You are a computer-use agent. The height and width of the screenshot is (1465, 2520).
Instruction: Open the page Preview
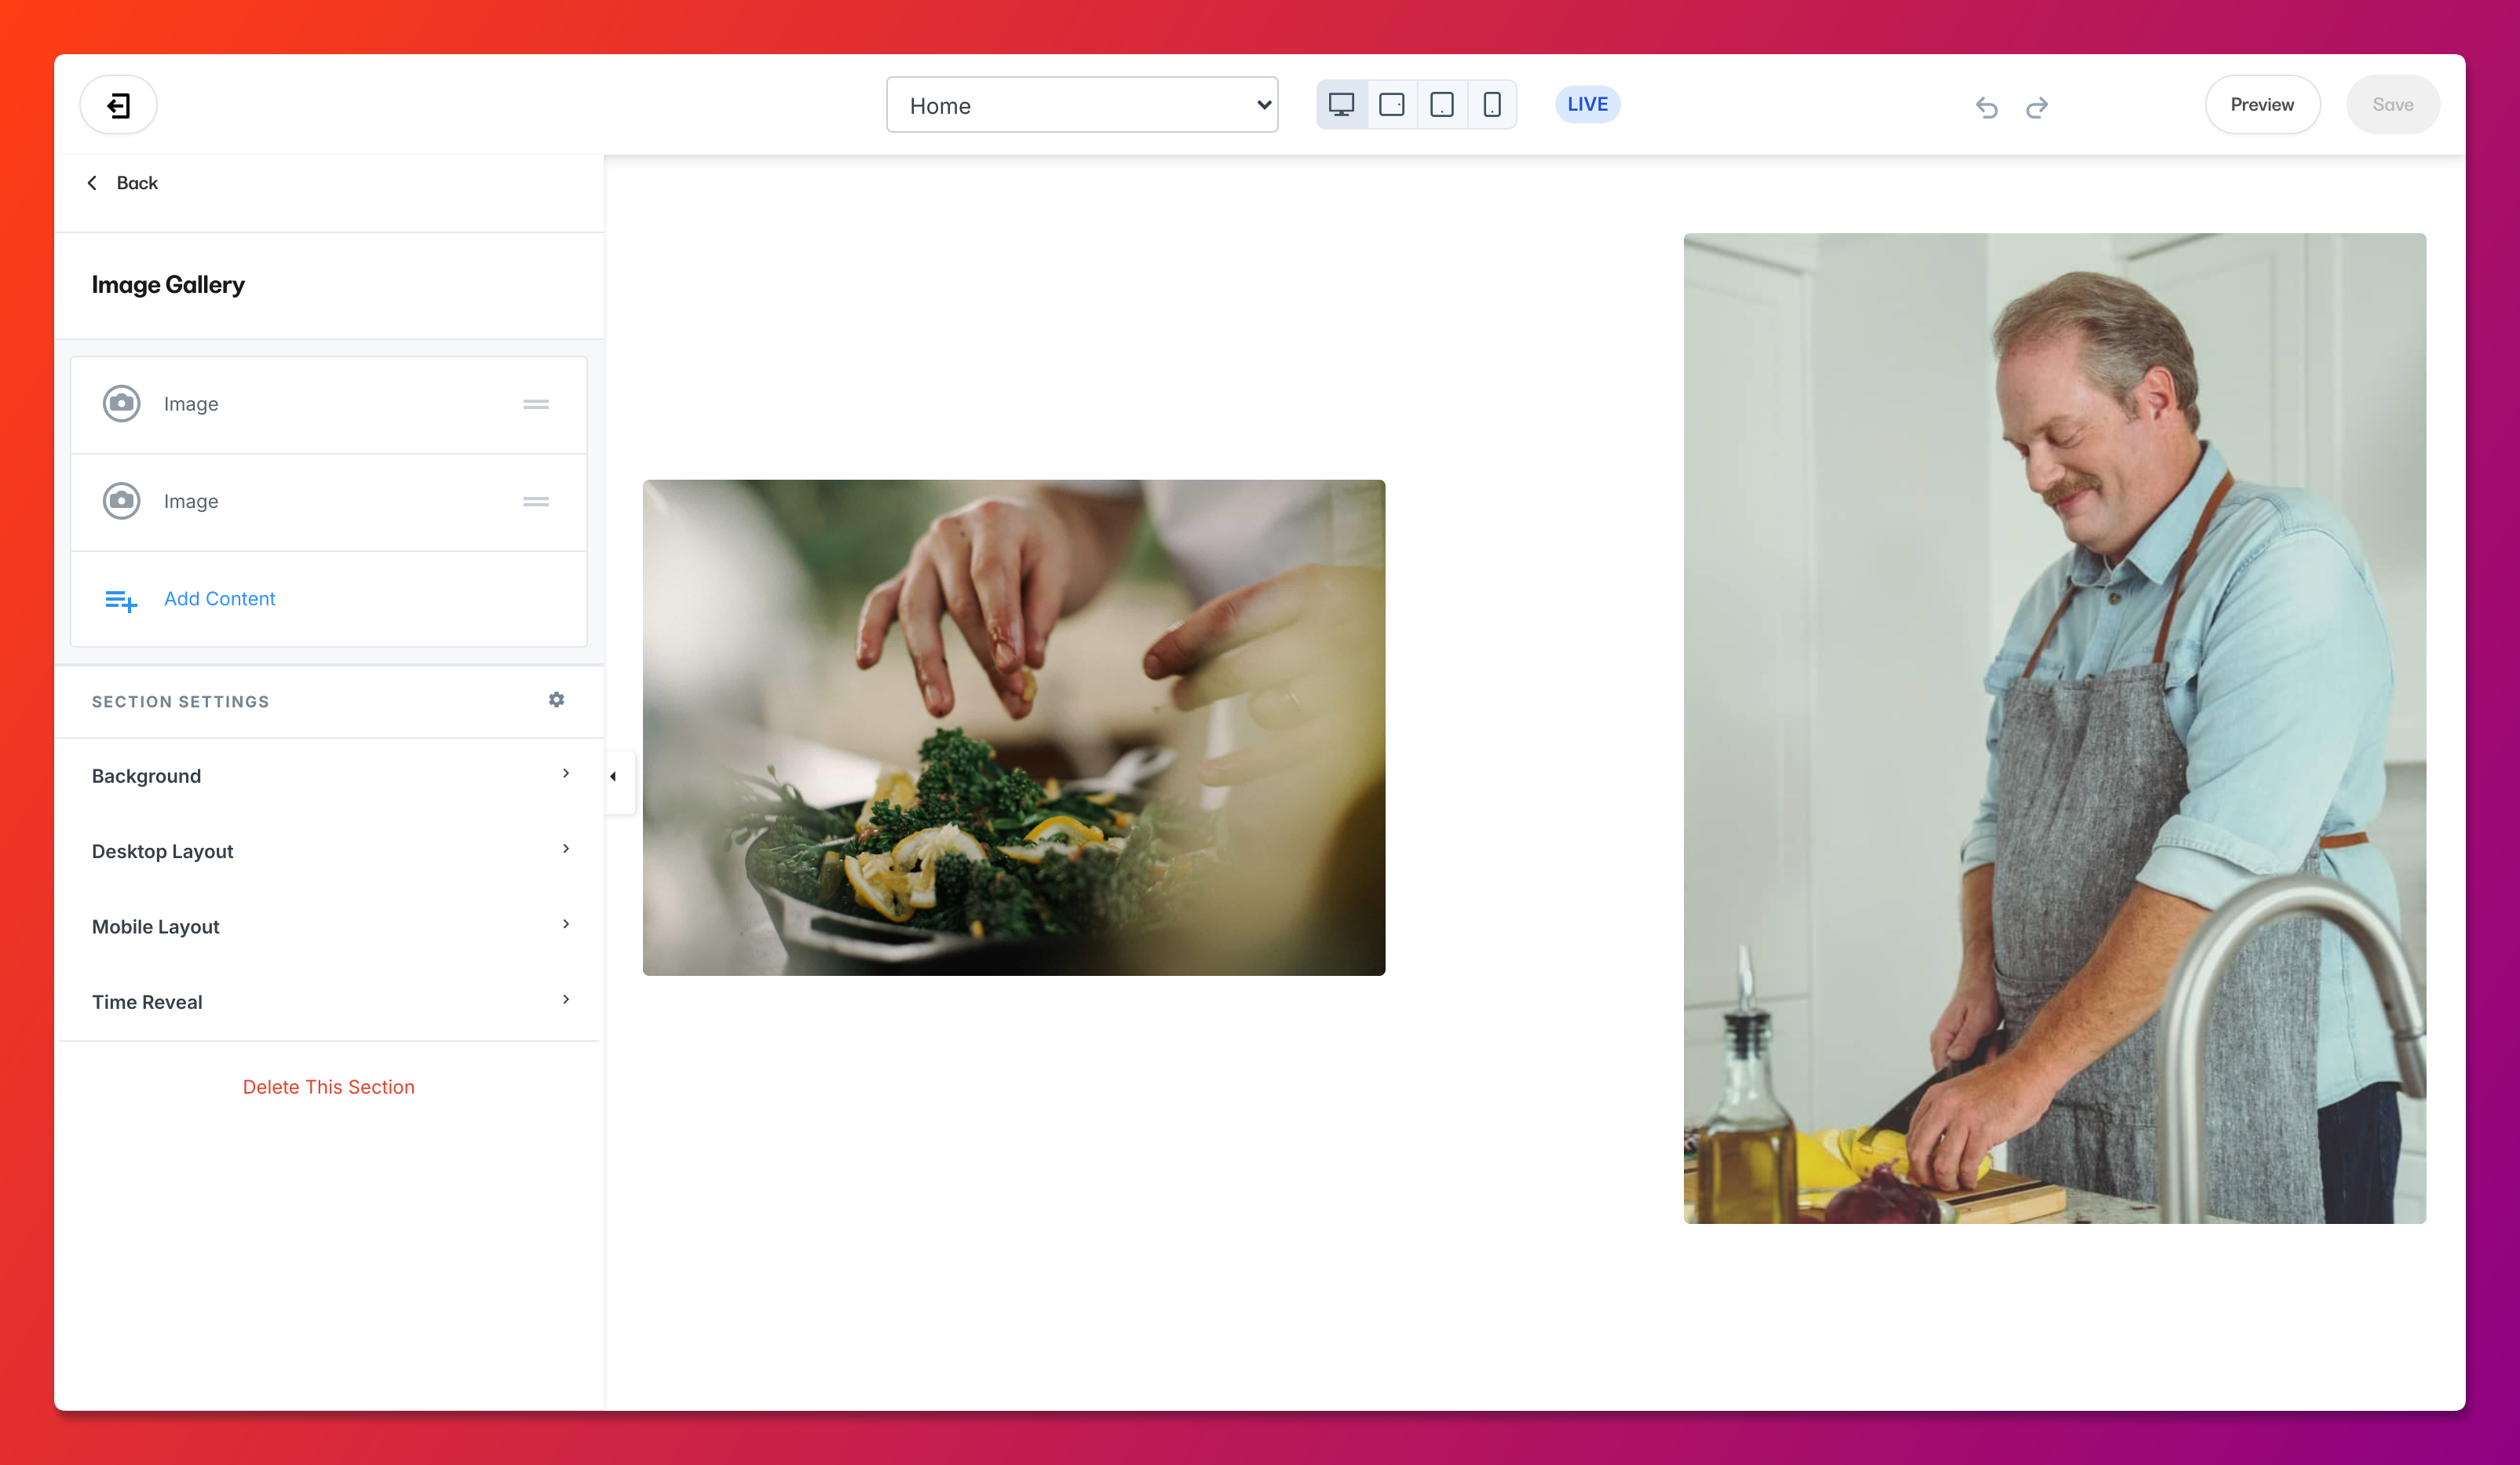coord(2262,105)
